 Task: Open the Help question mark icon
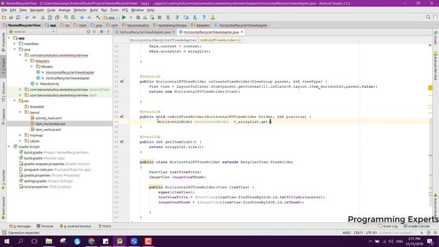click(204, 17)
